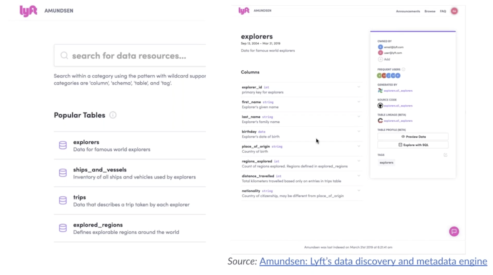Click the Lyft logo in the explorers detail page
Viewport: 493px width, 275px height.
[x=244, y=11]
